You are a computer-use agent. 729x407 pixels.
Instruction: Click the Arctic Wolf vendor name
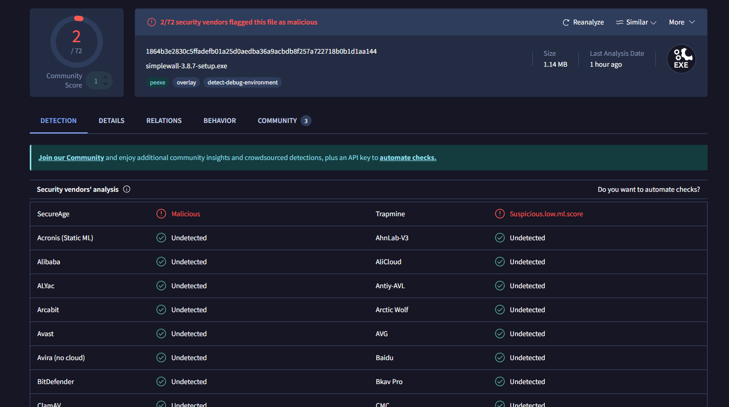(x=392, y=310)
